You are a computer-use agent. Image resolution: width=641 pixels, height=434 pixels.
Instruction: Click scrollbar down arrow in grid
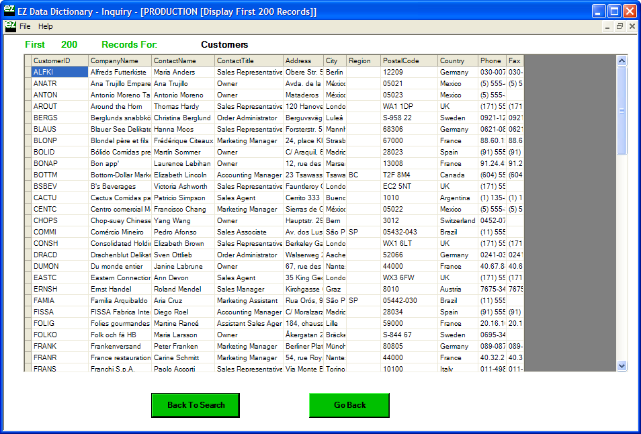pos(622,365)
